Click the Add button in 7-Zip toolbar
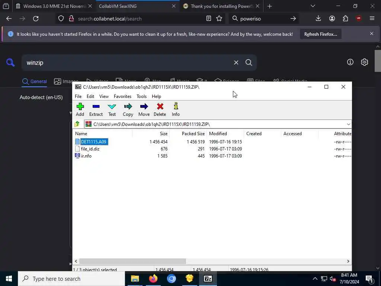This screenshot has height=286, width=381. click(x=80, y=109)
